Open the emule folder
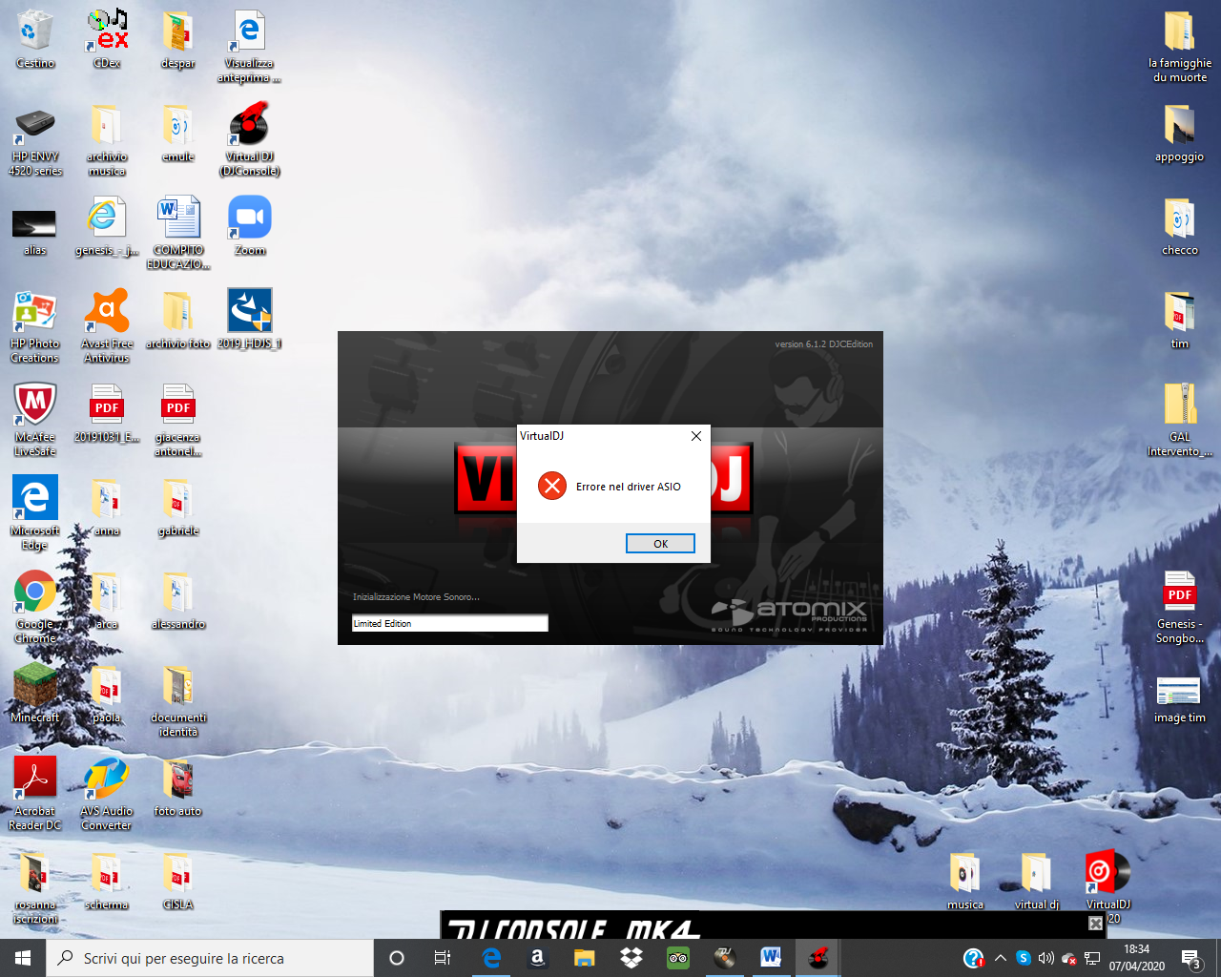This screenshot has height=977, width=1221. click(x=178, y=134)
